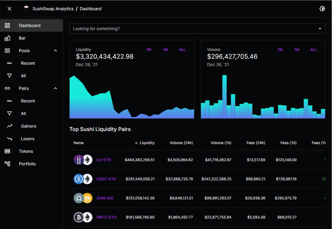The height and width of the screenshot is (229, 332).
Task: Open the Portfolio page
Action: (31, 164)
